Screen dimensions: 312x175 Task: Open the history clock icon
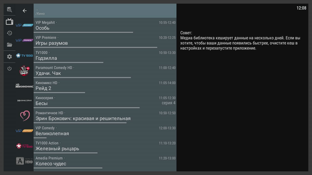pyautogui.click(x=9, y=33)
